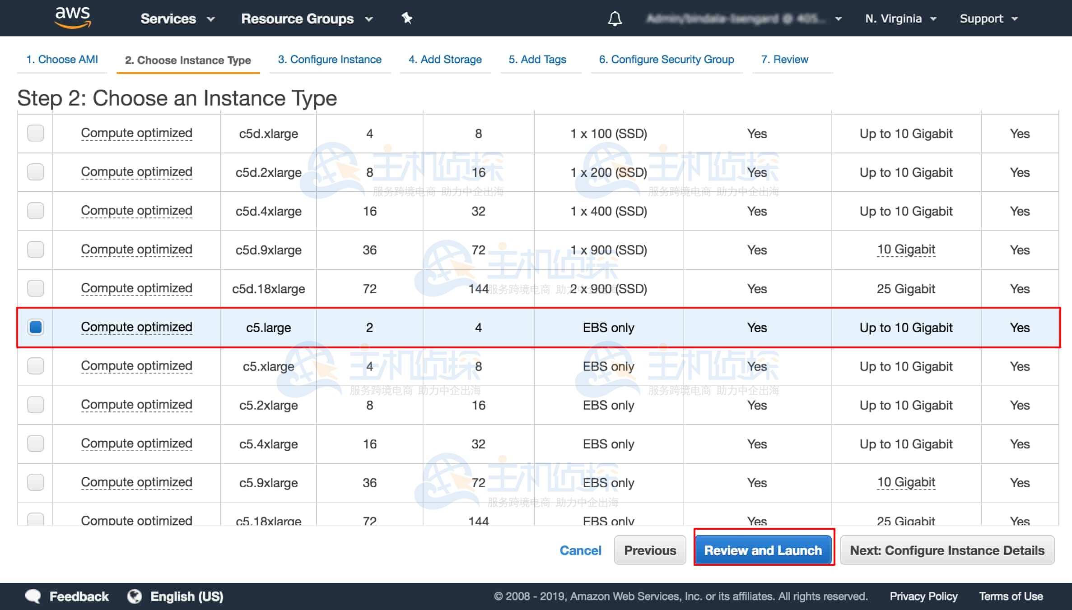Select checkbox for c5d.18xlarge instance
The width and height of the screenshot is (1072, 610).
click(36, 288)
